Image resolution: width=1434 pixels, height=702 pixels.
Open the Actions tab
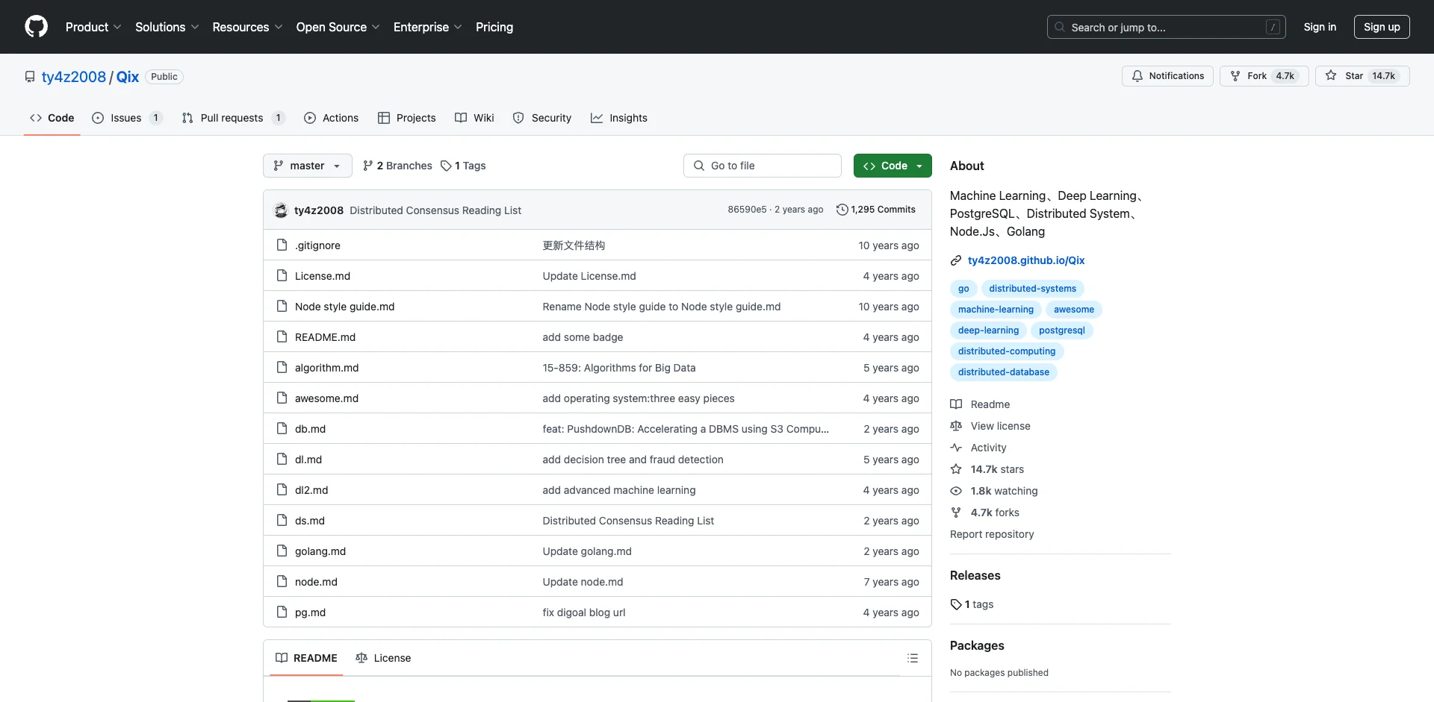click(x=332, y=118)
